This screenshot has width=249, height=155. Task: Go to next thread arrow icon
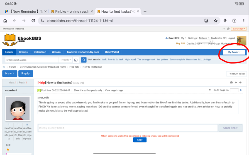(x=240, y=82)
